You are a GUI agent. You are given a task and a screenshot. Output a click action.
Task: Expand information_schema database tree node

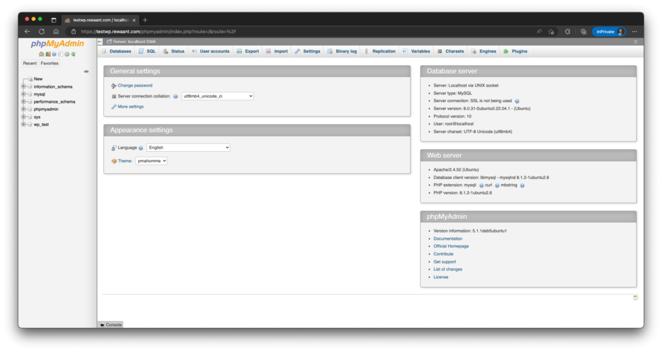tap(24, 87)
